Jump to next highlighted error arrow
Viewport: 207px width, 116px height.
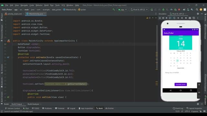[156, 18]
